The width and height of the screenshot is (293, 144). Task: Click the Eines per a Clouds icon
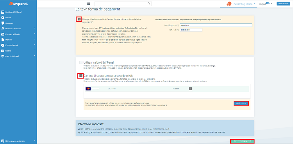point(3,34)
